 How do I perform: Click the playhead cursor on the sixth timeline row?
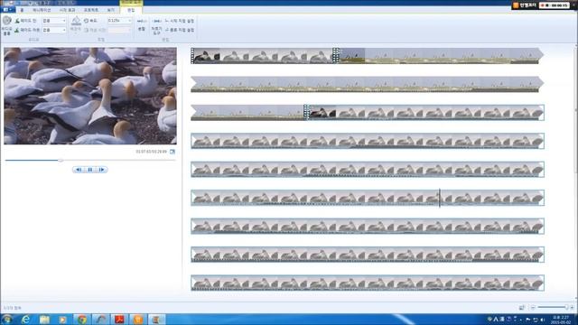[x=440, y=198]
